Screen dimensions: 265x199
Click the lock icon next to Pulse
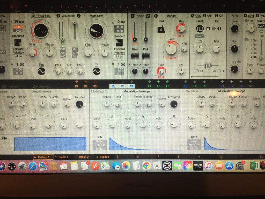(x=209, y=28)
